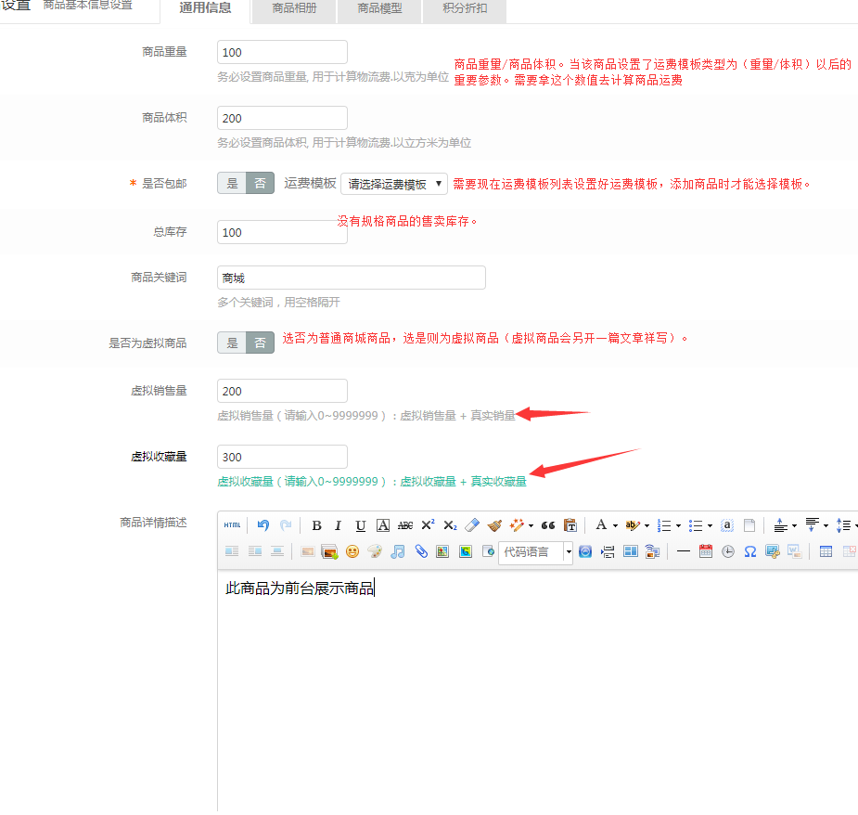858x815 pixels.
Task: Switch to the 商品相册 tab
Action: click(294, 11)
